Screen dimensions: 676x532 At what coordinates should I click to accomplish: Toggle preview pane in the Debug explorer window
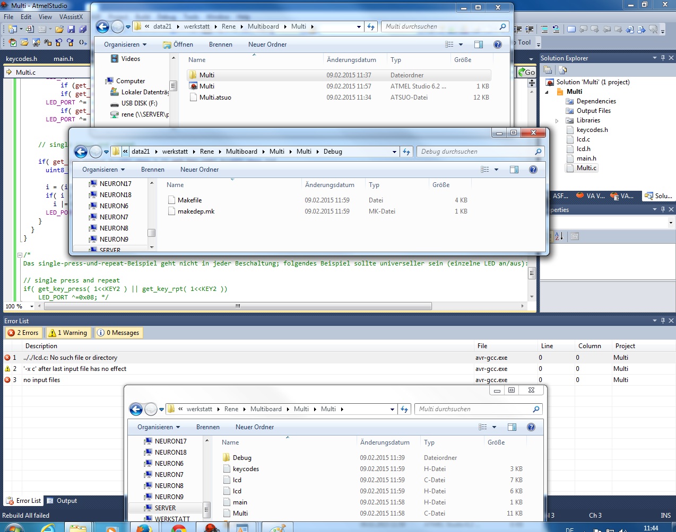pos(514,170)
